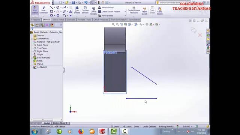Select Plane1 in the feature tree
240x135 pixels.
coord(38,64)
